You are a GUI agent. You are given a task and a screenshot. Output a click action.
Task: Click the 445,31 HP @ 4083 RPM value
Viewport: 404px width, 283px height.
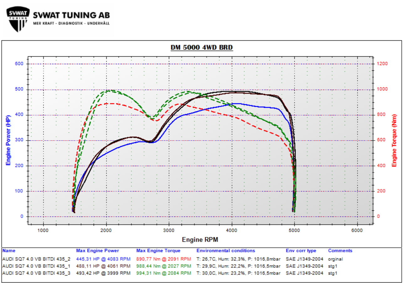click(103, 259)
